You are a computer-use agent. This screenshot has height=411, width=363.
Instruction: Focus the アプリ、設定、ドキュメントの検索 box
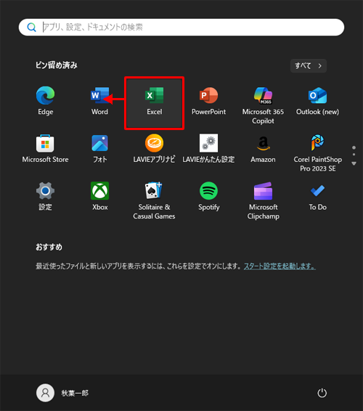pos(181,28)
